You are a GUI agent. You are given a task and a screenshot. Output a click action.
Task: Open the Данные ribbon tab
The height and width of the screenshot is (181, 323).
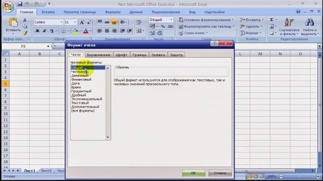136,12
